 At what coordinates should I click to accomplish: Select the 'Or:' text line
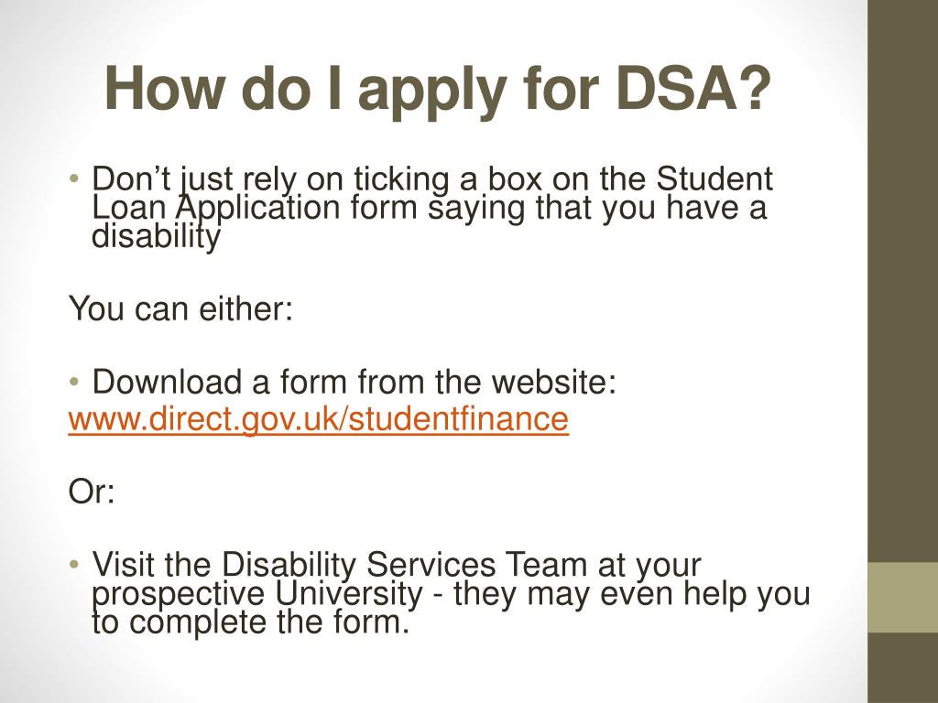pyautogui.click(x=92, y=492)
